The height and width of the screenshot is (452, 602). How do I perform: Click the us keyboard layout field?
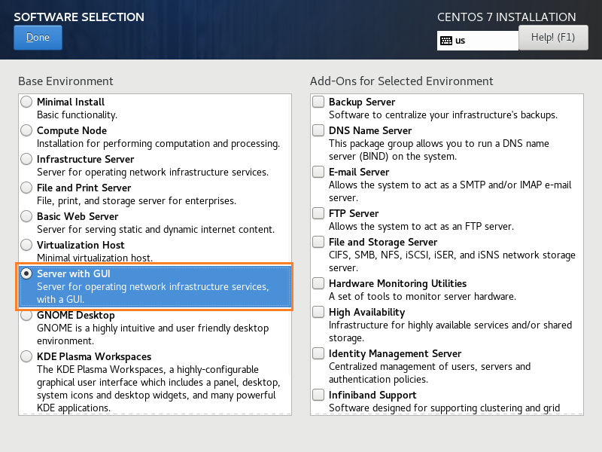click(x=478, y=41)
